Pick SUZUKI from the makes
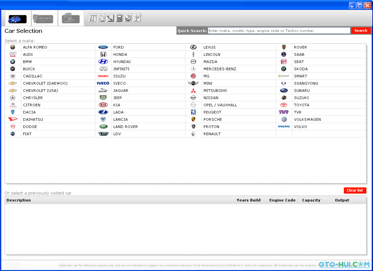The image size is (373, 271). click(x=301, y=98)
